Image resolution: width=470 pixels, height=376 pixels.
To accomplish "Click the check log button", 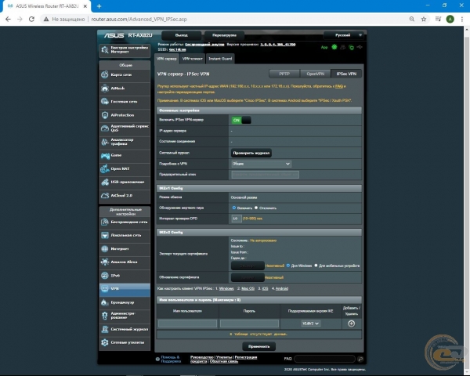I will pyautogui.click(x=251, y=153).
